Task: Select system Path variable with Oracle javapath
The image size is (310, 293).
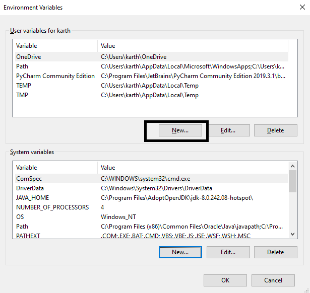Action: 152,226
